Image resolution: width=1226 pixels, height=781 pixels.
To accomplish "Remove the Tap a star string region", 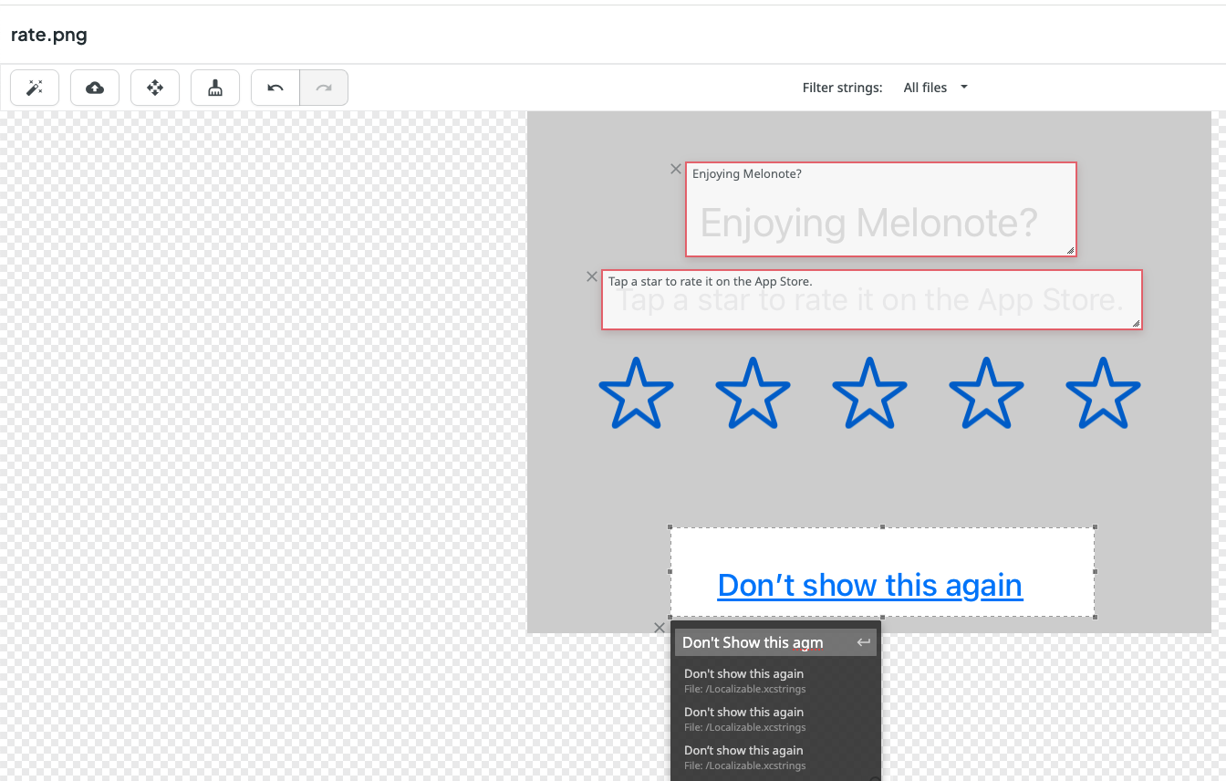I will click(x=592, y=276).
